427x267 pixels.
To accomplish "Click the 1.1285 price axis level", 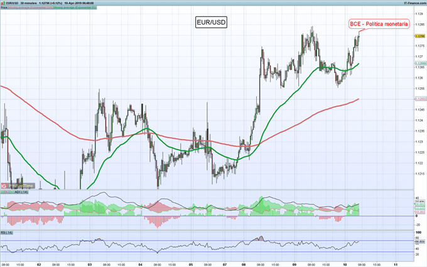I will pos(419,25).
